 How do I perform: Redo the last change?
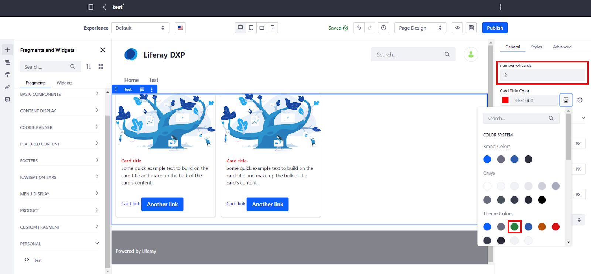(x=370, y=28)
